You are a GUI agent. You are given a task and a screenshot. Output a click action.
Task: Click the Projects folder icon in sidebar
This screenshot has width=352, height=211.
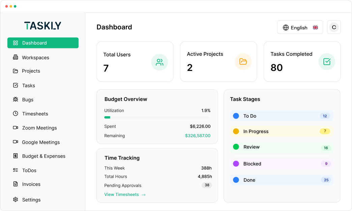[x=15, y=71]
